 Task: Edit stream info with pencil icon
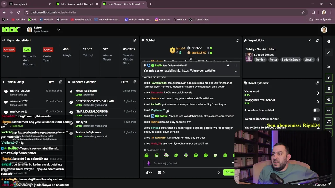pyautogui.click(x=310, y=40)
